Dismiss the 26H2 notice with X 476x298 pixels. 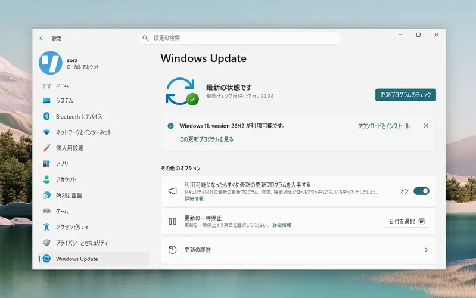click(x=426, y=125)
